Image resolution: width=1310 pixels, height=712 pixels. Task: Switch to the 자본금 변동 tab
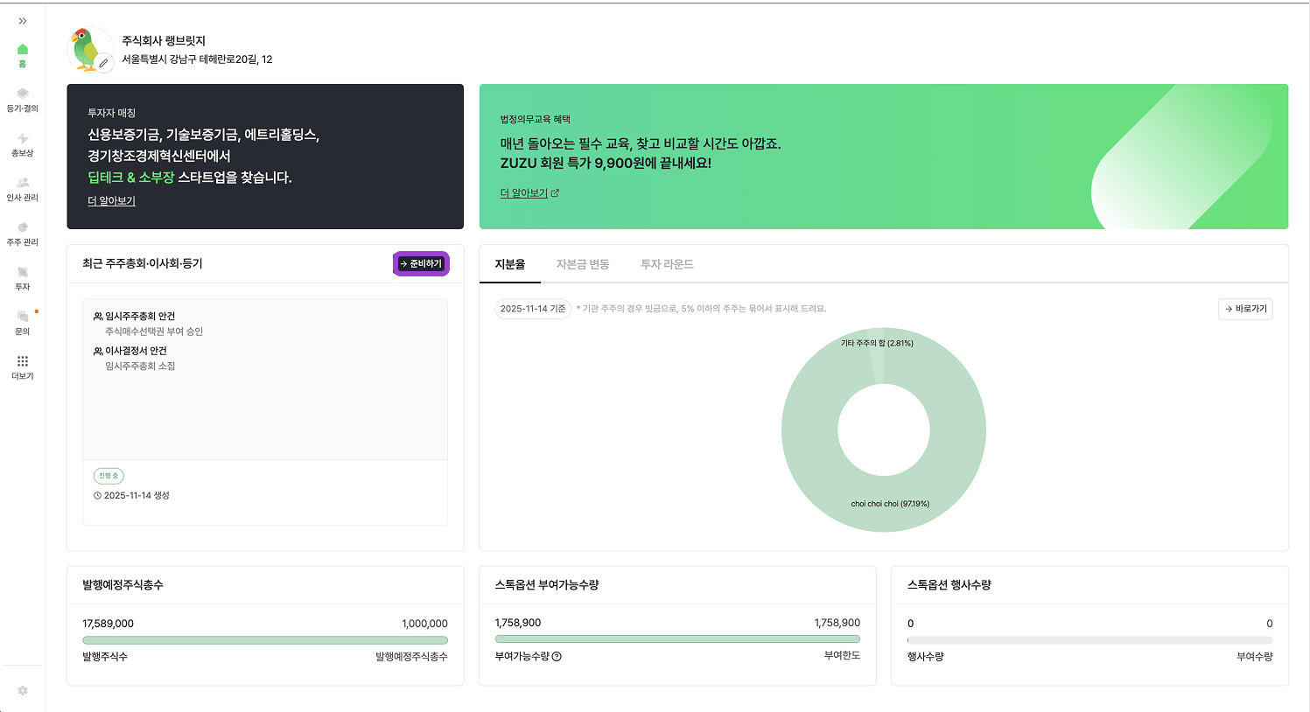pyautogui.click(x=585, y=263)
